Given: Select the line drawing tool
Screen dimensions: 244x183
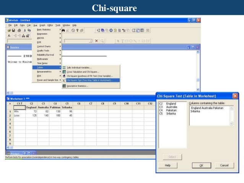Looking at the screenshot, I should pyautogui.click(x=135, y=41).
